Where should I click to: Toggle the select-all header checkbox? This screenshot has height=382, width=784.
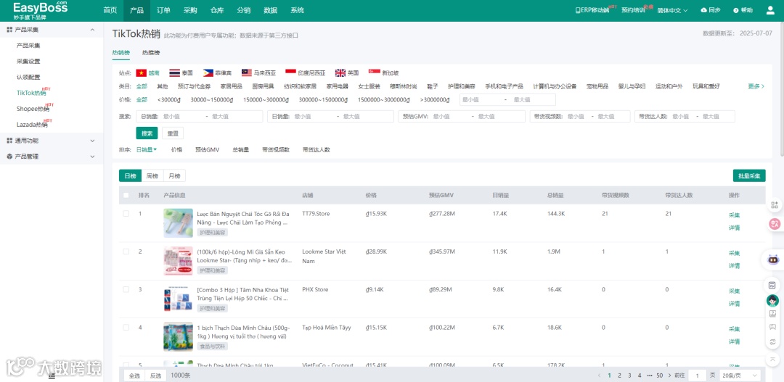pyautogui.click(x=126, y=195)
